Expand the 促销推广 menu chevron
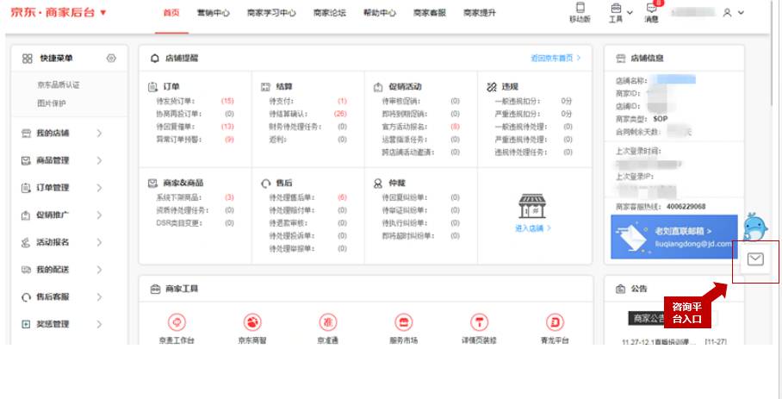The width and height of the screenshot is (782, 399). [x=99, y=215]
